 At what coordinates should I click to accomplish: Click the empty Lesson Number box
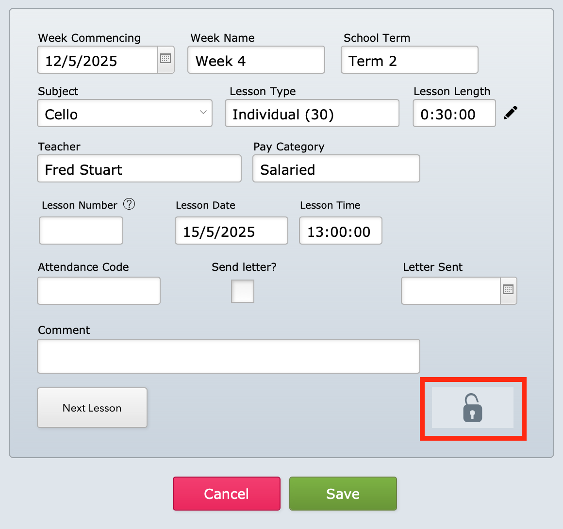(81, 231)
